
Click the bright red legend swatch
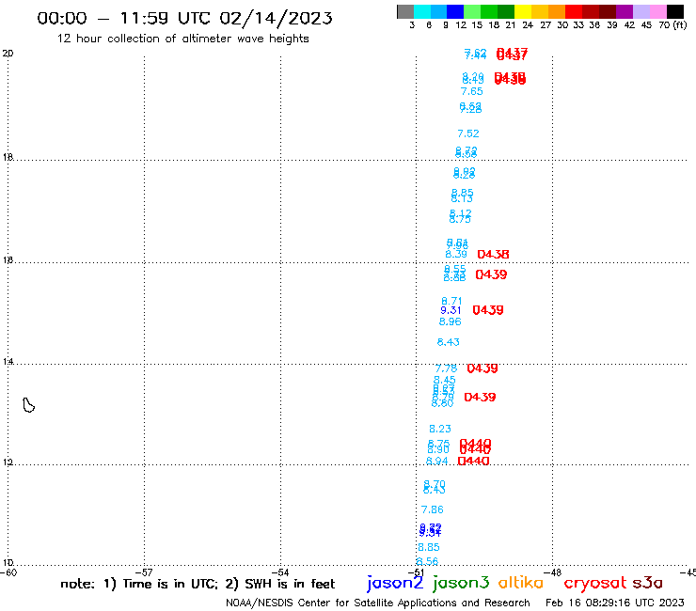[x=574, y=11]
